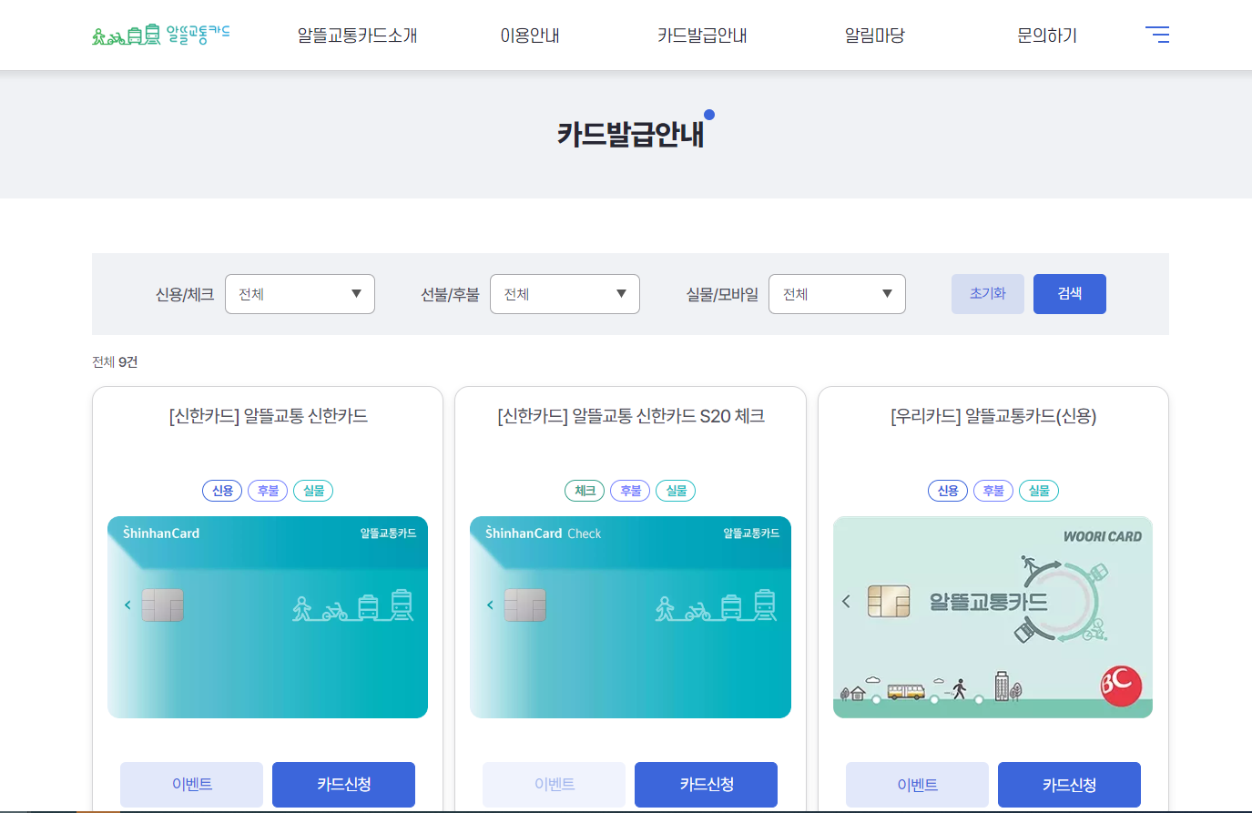Open the 알림마당 menu

(x=875, y=36)
